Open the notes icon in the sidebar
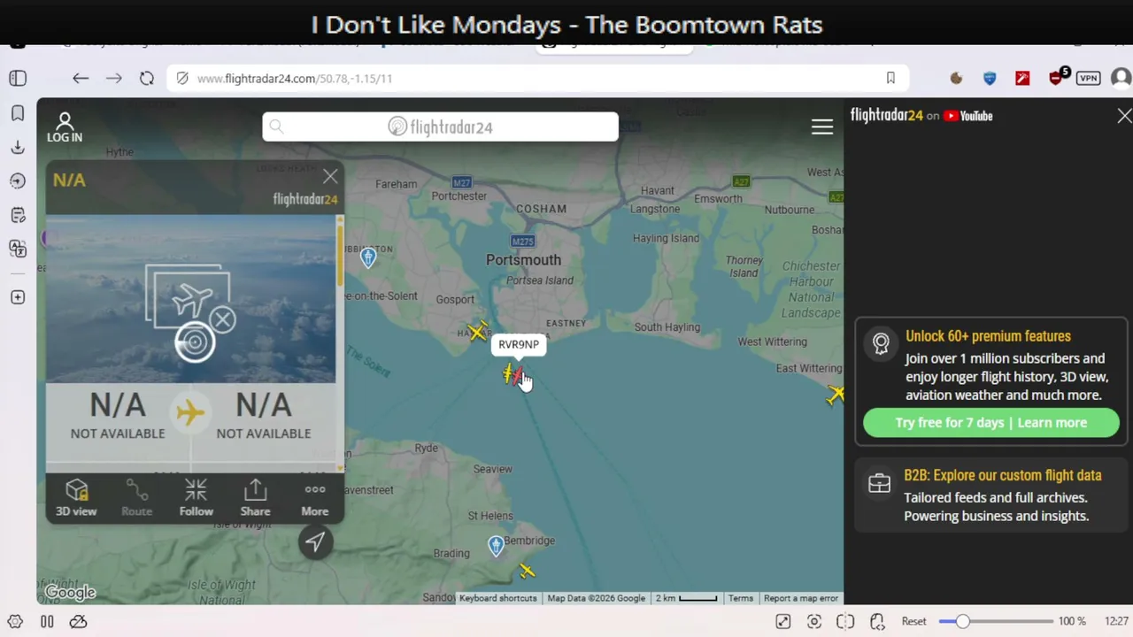The width and height of the screenshot is (1133, 637). pyautogui.click(x=18, y=215)
